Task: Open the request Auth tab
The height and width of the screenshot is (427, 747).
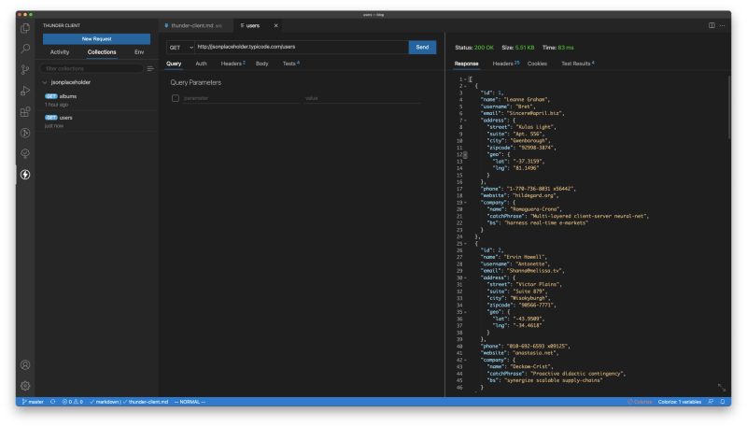Action: coord(201,64)
